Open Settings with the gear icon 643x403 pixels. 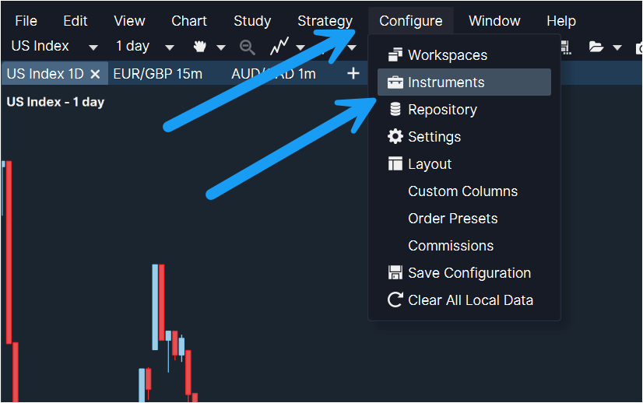coord(434,137)
